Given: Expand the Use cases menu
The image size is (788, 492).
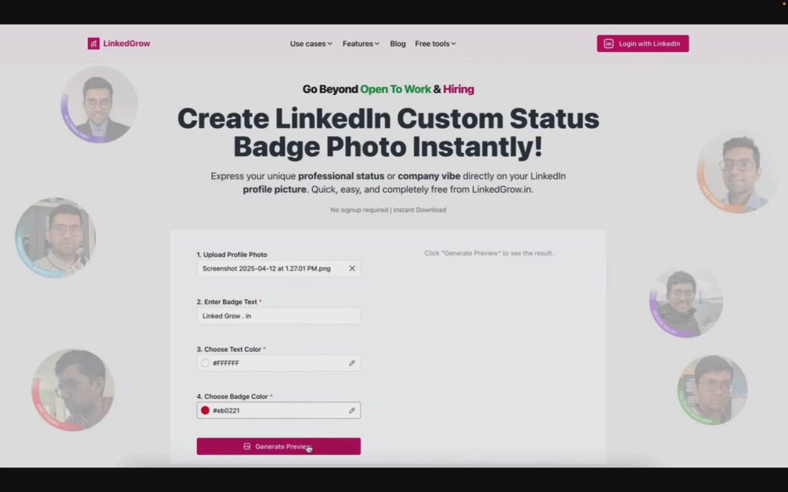Looking at the screenshot, I should pos(311,44).
